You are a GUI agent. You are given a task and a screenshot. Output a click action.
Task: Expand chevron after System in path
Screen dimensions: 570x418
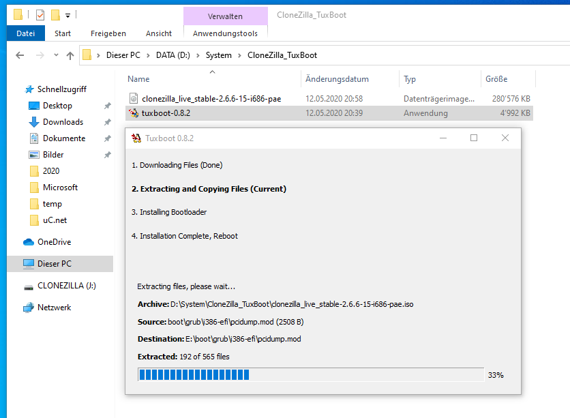pyautogui.click(x=239, y=55)
